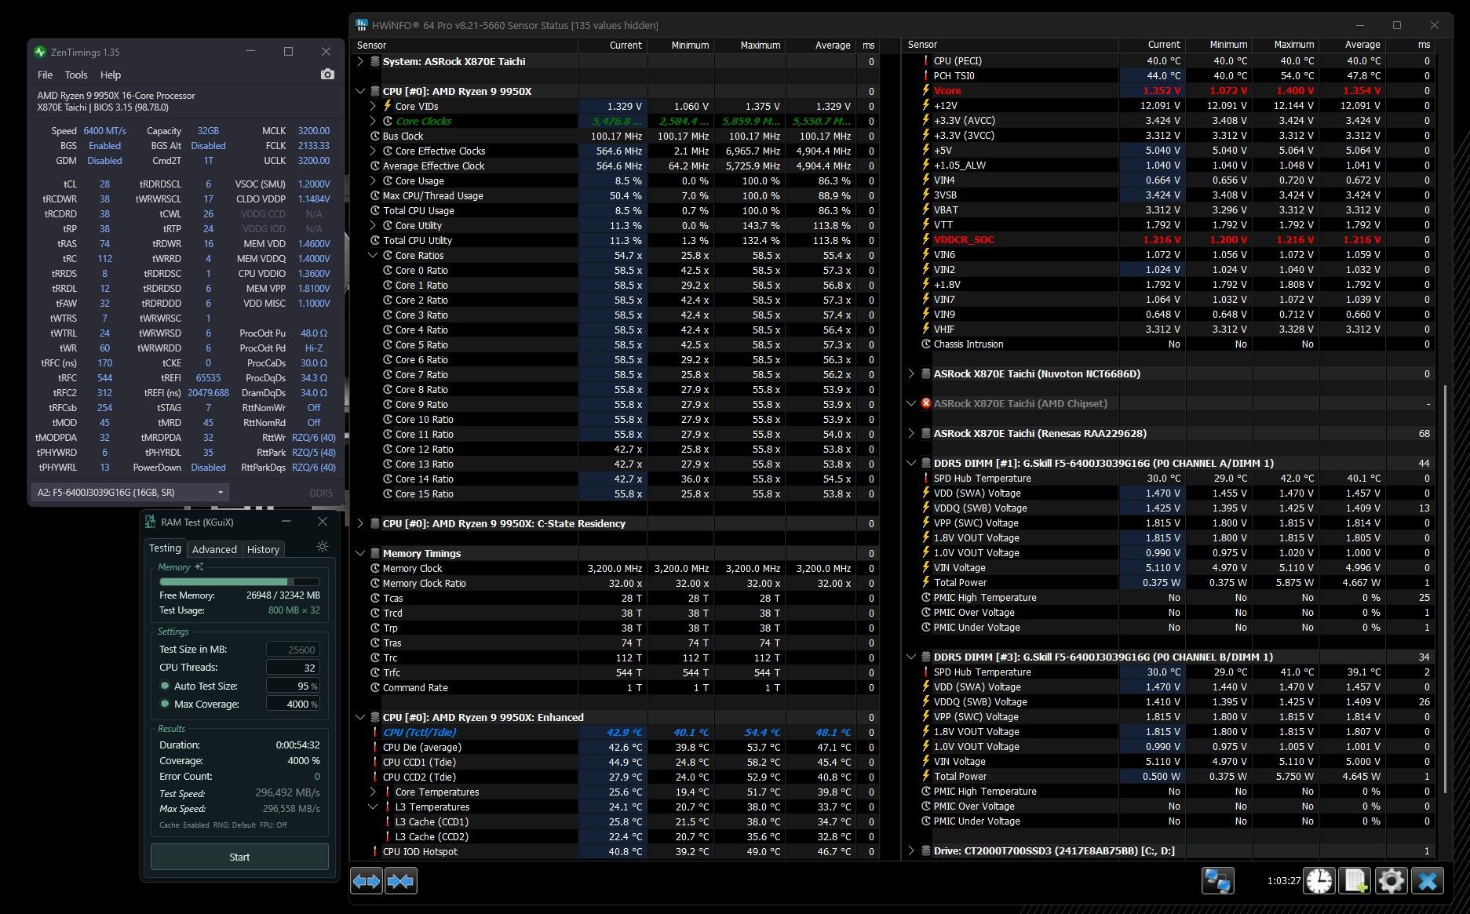Viewport: 1470px width, 914px height.
Task: Select the Core Clocks sensor row
Action: (615, 121)
